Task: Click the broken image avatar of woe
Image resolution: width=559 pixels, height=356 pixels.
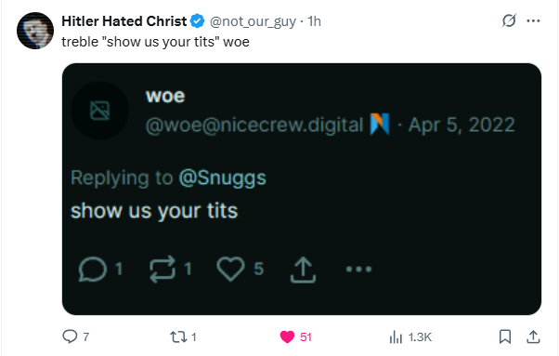Action: coord(100,111)
